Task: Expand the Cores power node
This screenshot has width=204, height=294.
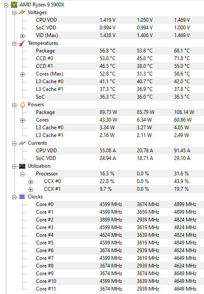Action: [x=22, y=120]
